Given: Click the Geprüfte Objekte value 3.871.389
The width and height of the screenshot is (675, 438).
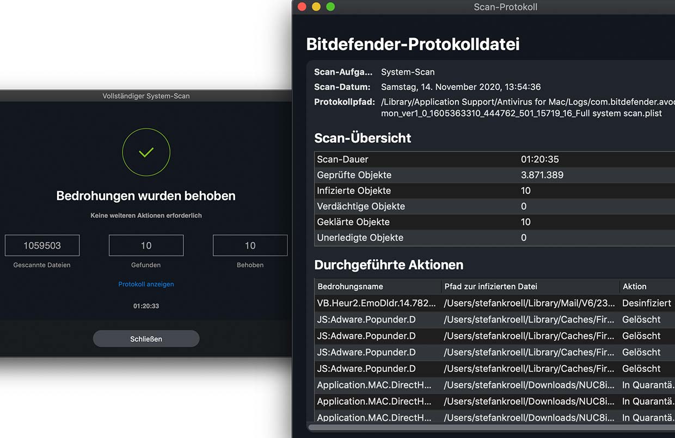Looking at the screenshot, I should click(x=542, y=175).
